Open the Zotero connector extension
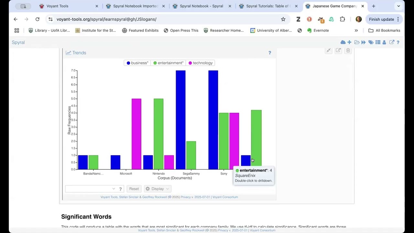This screenshot has height=233, width=414. (x=298, y=19)
